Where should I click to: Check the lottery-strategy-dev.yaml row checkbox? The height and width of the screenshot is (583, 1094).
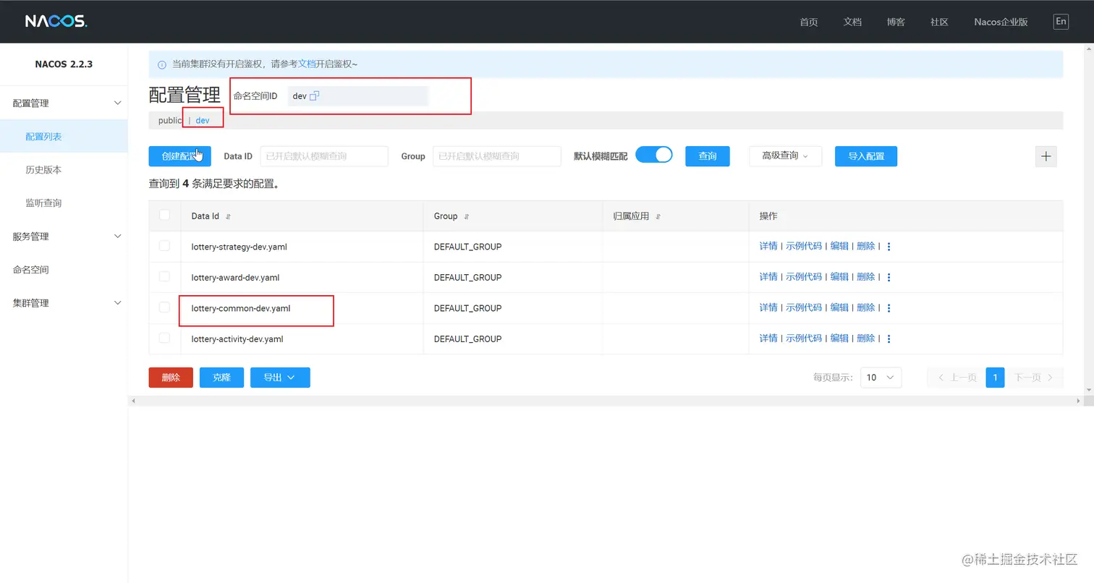pyautogui.click(x=164, y=246)
